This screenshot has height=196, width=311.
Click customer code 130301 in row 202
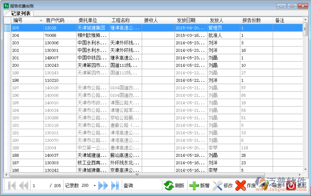(51, 50)
